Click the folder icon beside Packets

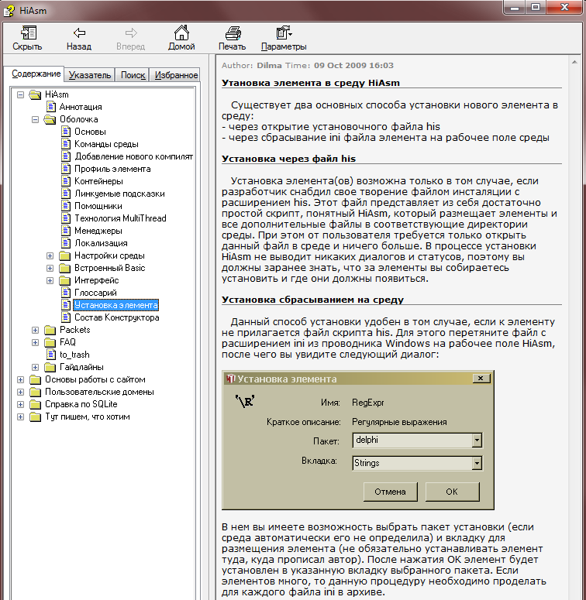50,330
